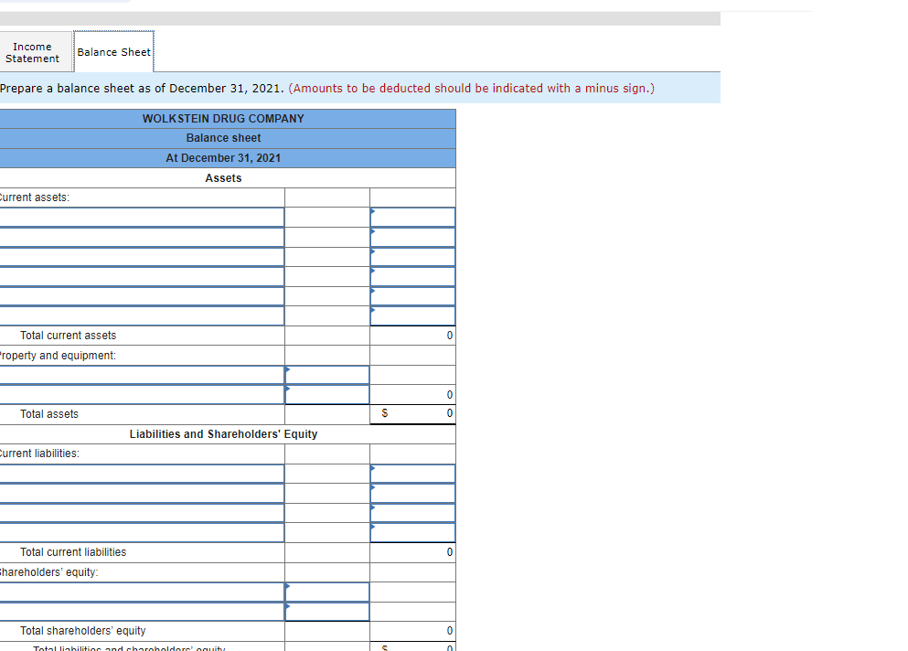Click the WOLKSTEIN DRUG COMPANY header row
Viewport: 908px width, 651px height.
click(223, 118)
